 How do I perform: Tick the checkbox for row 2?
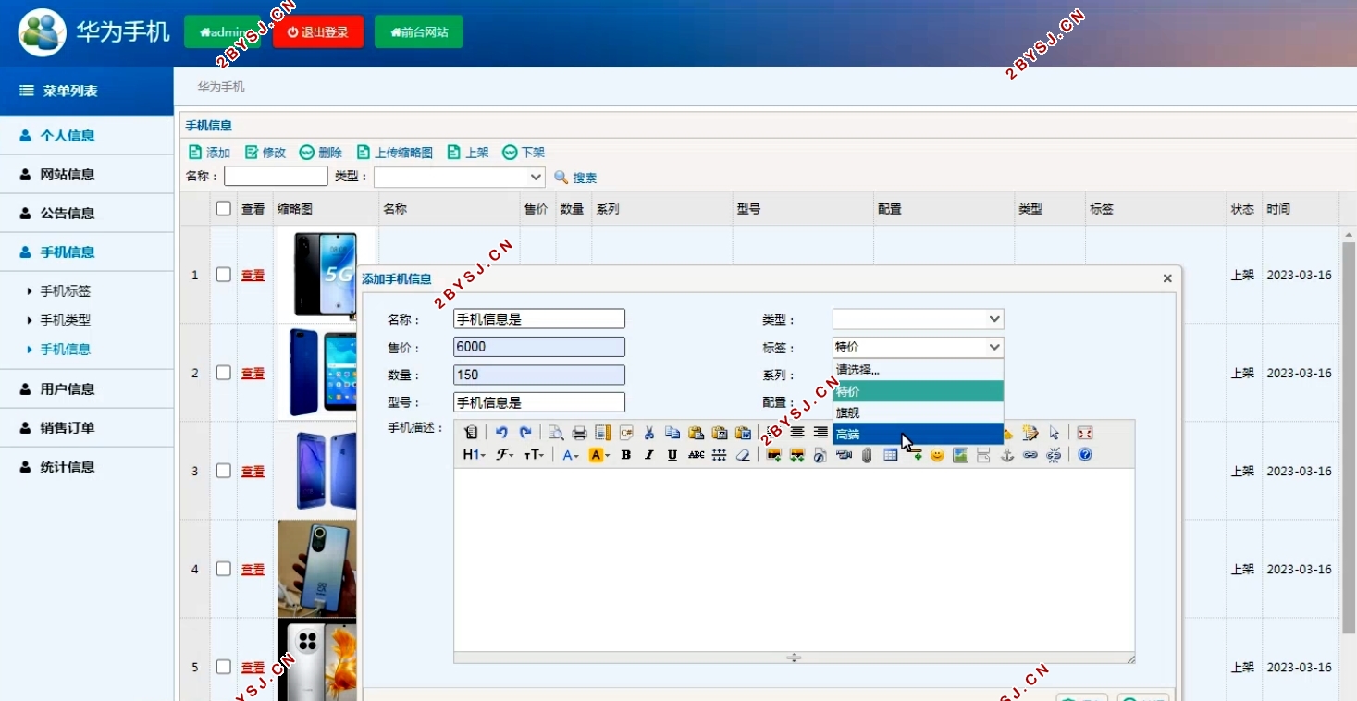223,373
